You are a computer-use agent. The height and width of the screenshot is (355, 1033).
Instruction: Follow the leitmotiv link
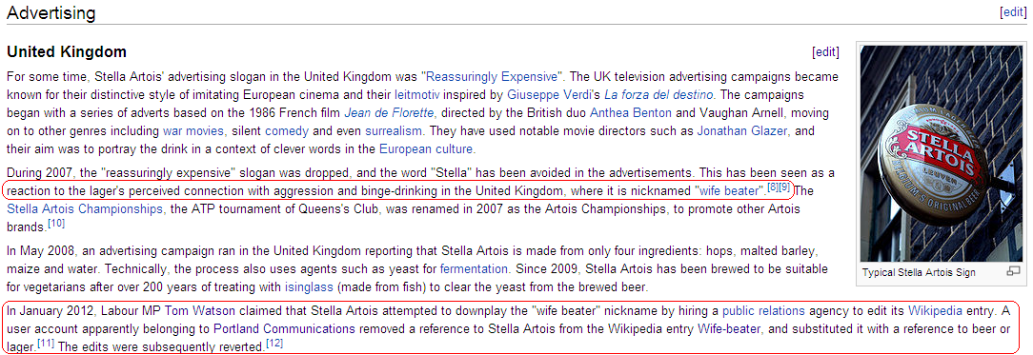415,94
